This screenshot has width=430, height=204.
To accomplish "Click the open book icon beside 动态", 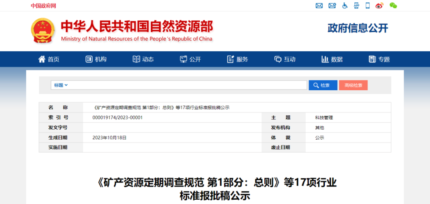I will 136,59.
